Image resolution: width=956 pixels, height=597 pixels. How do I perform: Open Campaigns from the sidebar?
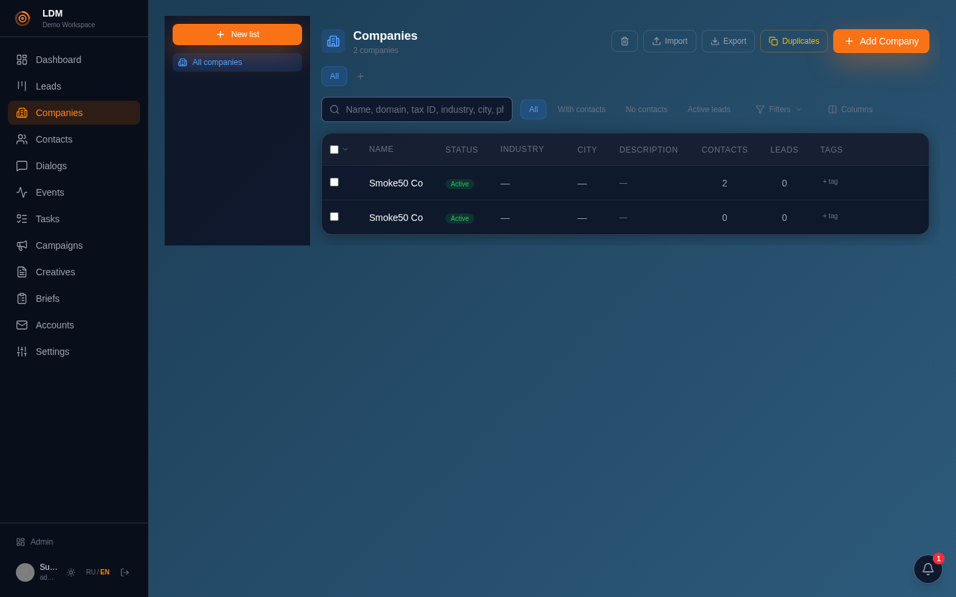pos(74,245)
